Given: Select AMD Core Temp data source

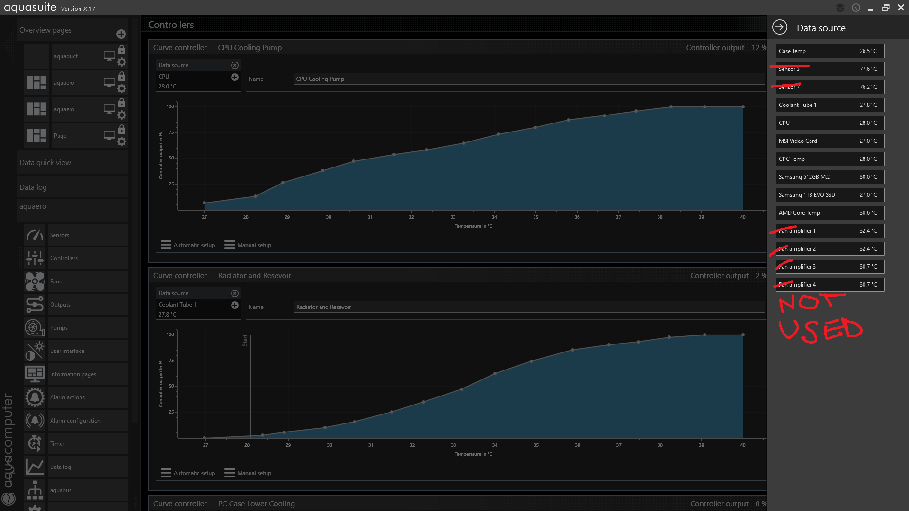Looking at the screenshot, I should 830,213.
